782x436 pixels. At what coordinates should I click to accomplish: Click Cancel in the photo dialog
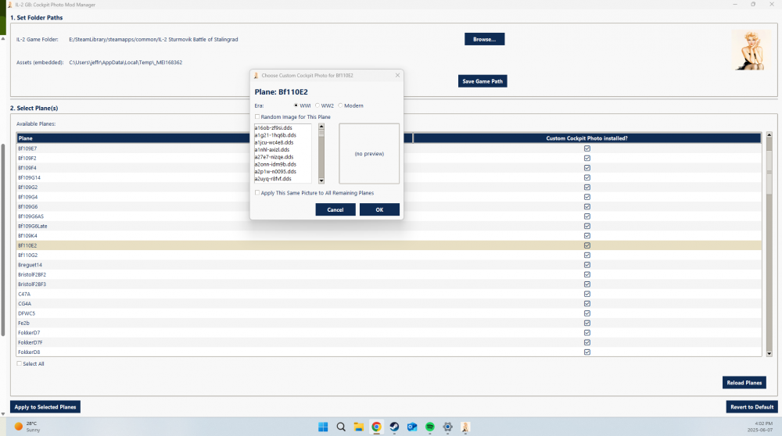[335, 209]
